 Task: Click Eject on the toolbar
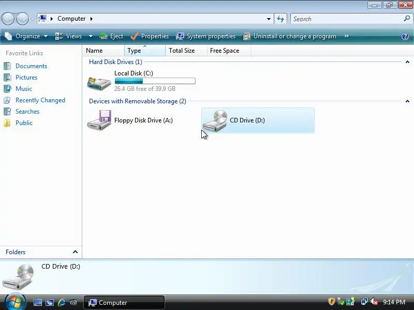coord(111,36)
